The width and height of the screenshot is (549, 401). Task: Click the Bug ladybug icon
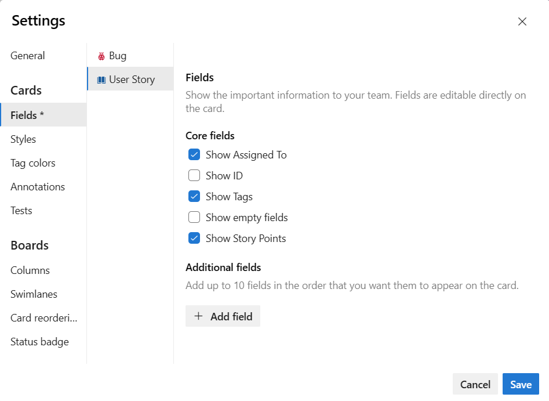tap(101, 56)
